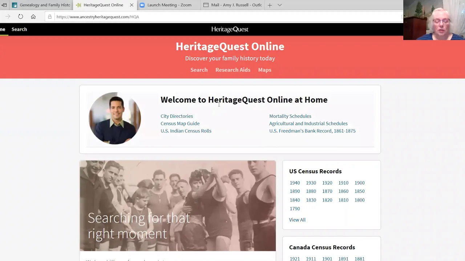Click the tab actions icon at far left
This screenshot has height=261, width=465.
click(x=4, y=5)
